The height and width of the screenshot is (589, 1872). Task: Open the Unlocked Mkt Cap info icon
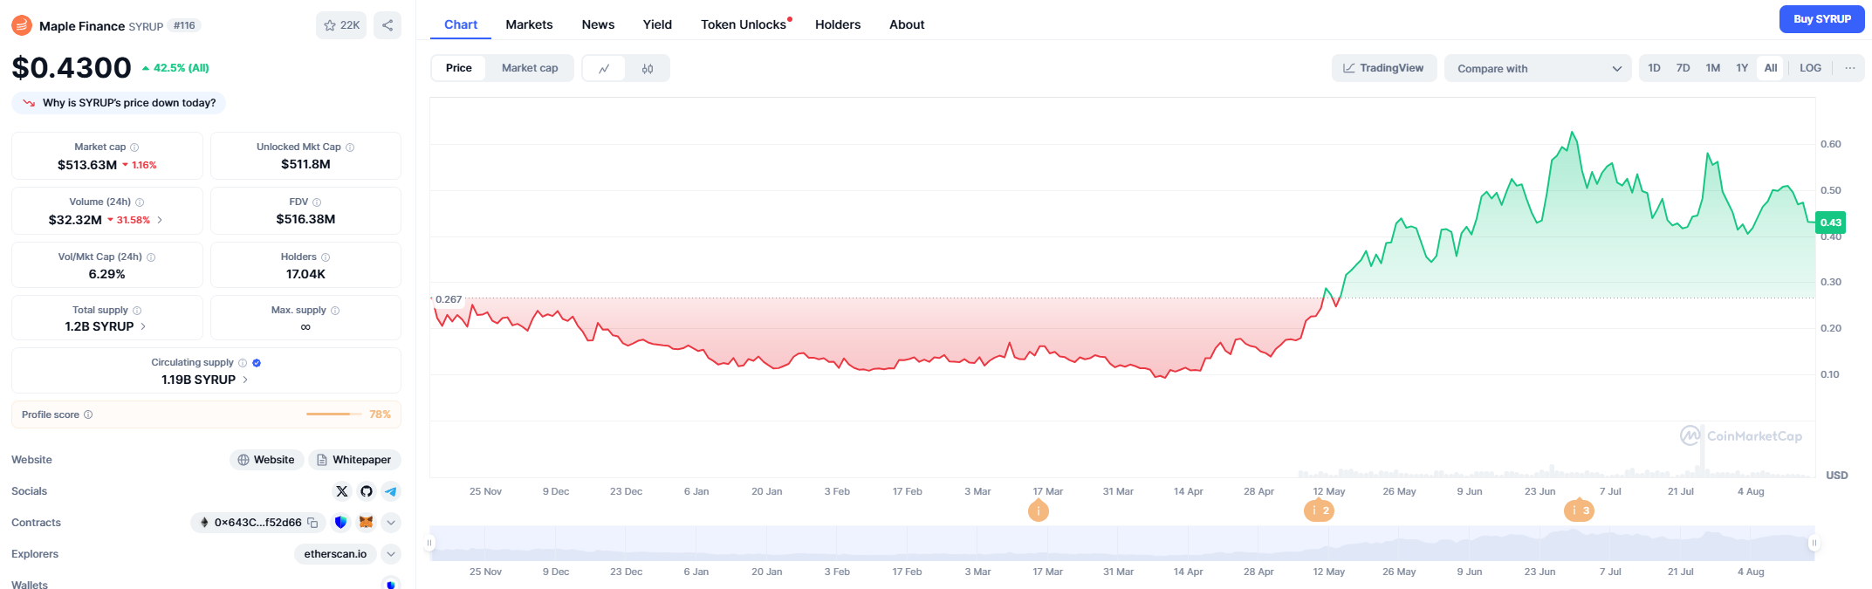pos(350,147)
